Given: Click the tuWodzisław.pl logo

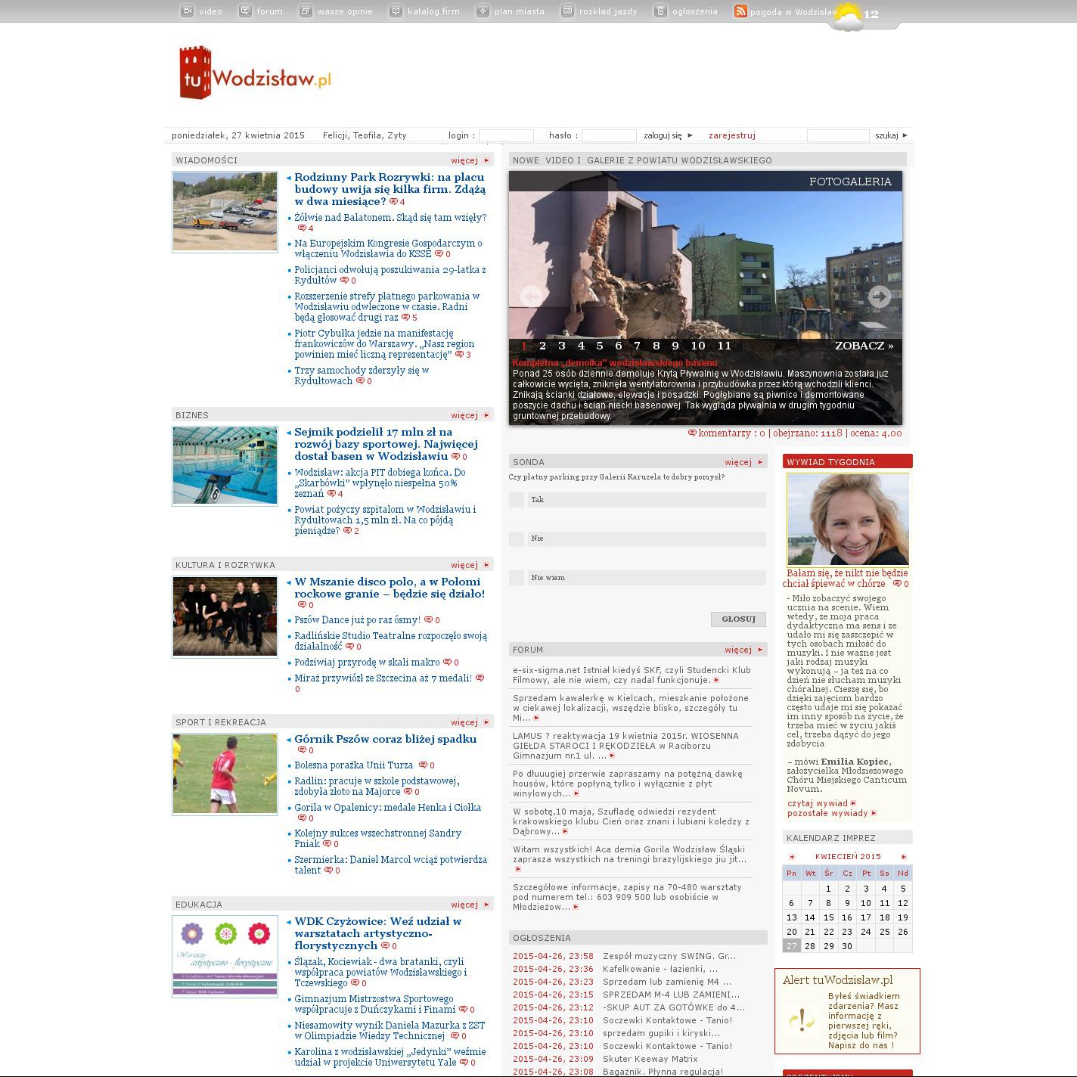Looking at the screenshot, I should point(256,74).
